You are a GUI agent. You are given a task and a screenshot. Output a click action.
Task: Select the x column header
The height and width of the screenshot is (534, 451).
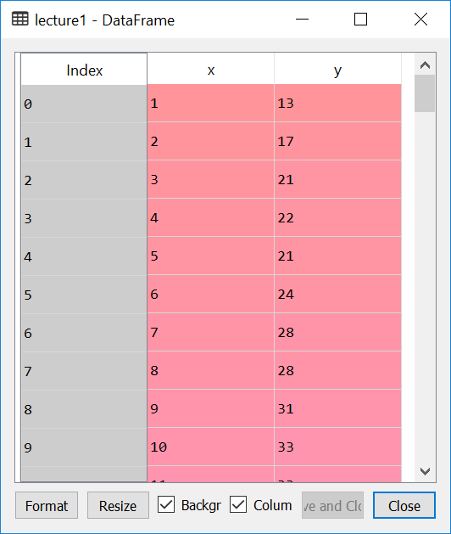(x=211, y=69)
